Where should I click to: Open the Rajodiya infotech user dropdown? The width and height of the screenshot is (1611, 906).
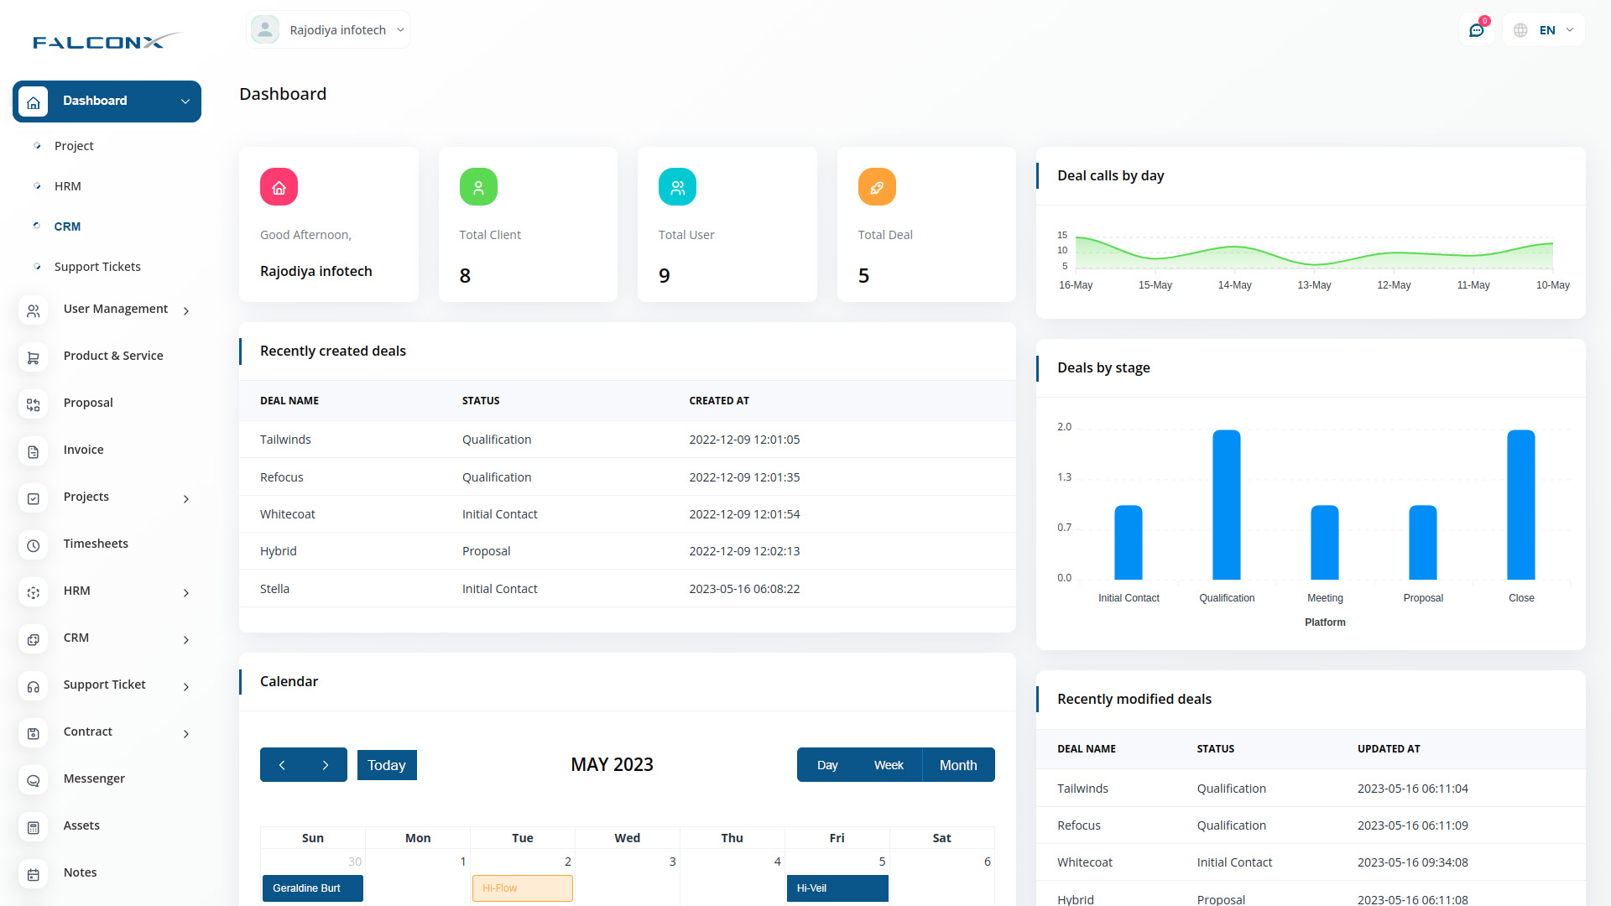click(x=328, y=30)
